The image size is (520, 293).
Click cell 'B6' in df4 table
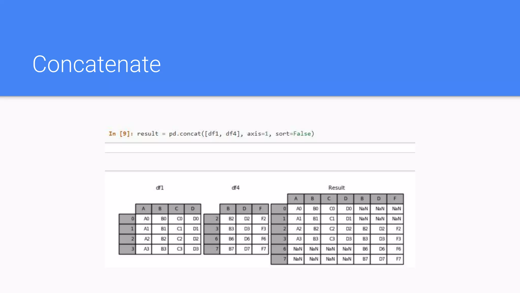click(228, 239)
